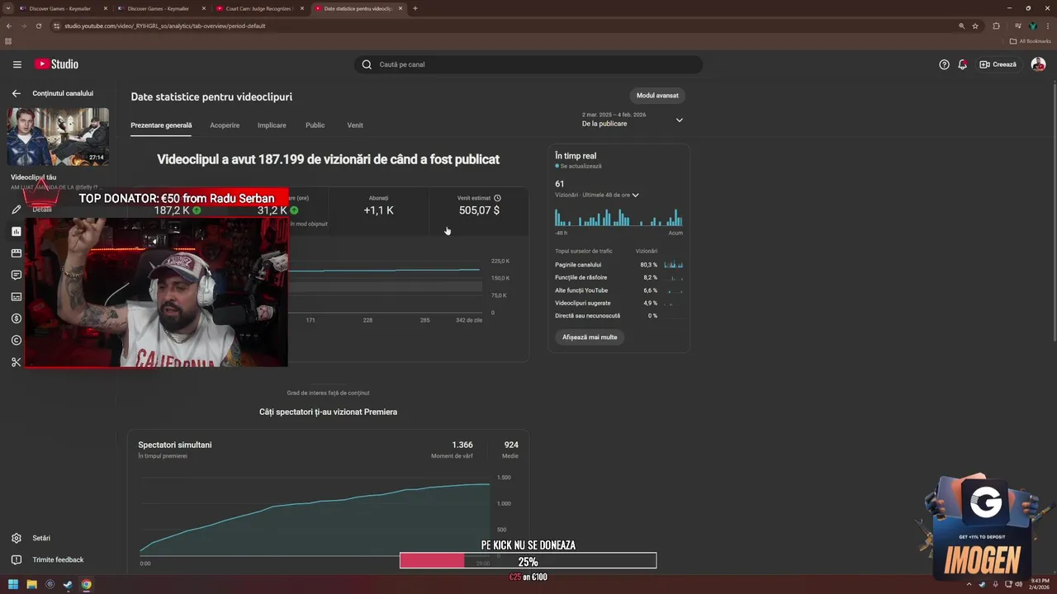Open the Monetization dollar sidebar icon
1057x594 pixels.
(x=16, y=318)
